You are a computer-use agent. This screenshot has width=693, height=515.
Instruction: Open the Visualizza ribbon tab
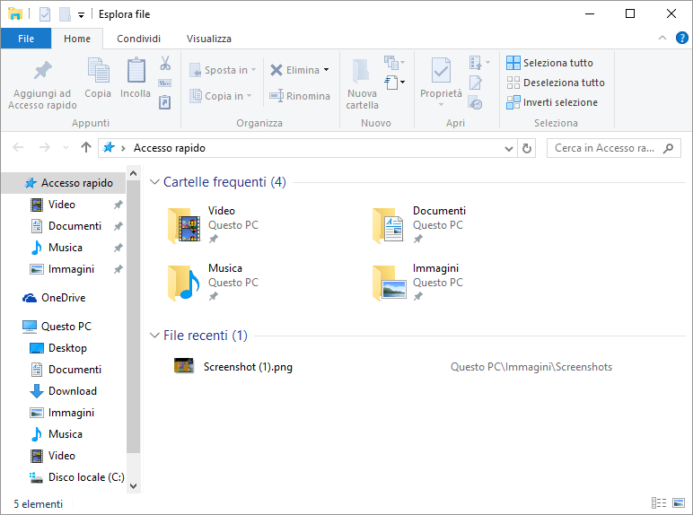208,39
